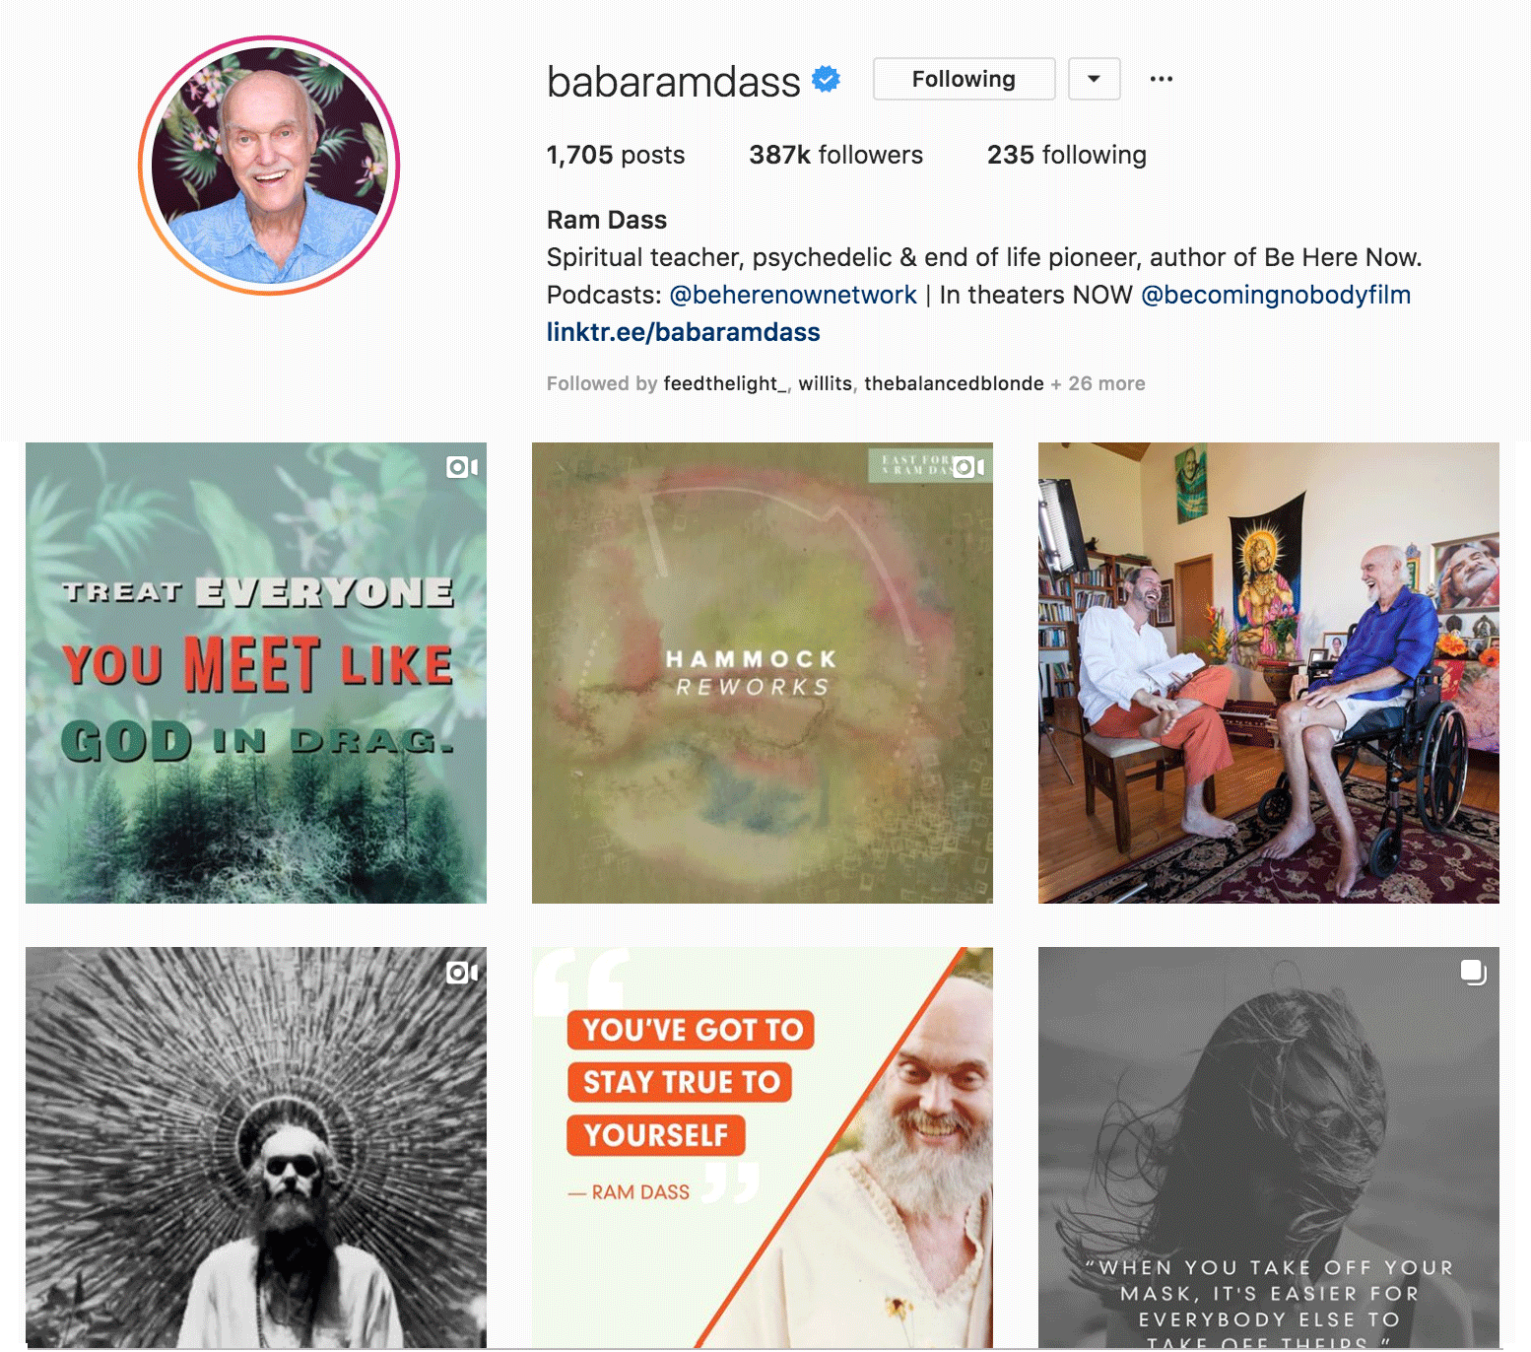The image size is (1531, 1352).
Task: Click video icon on black-and-white halo post
Action: coord(462,973)
